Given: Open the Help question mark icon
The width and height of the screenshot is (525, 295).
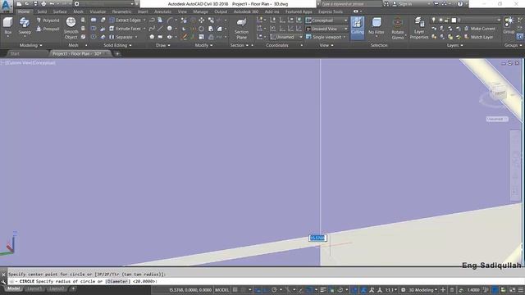Looking at the screenshot, I should (x=460, y=4).
